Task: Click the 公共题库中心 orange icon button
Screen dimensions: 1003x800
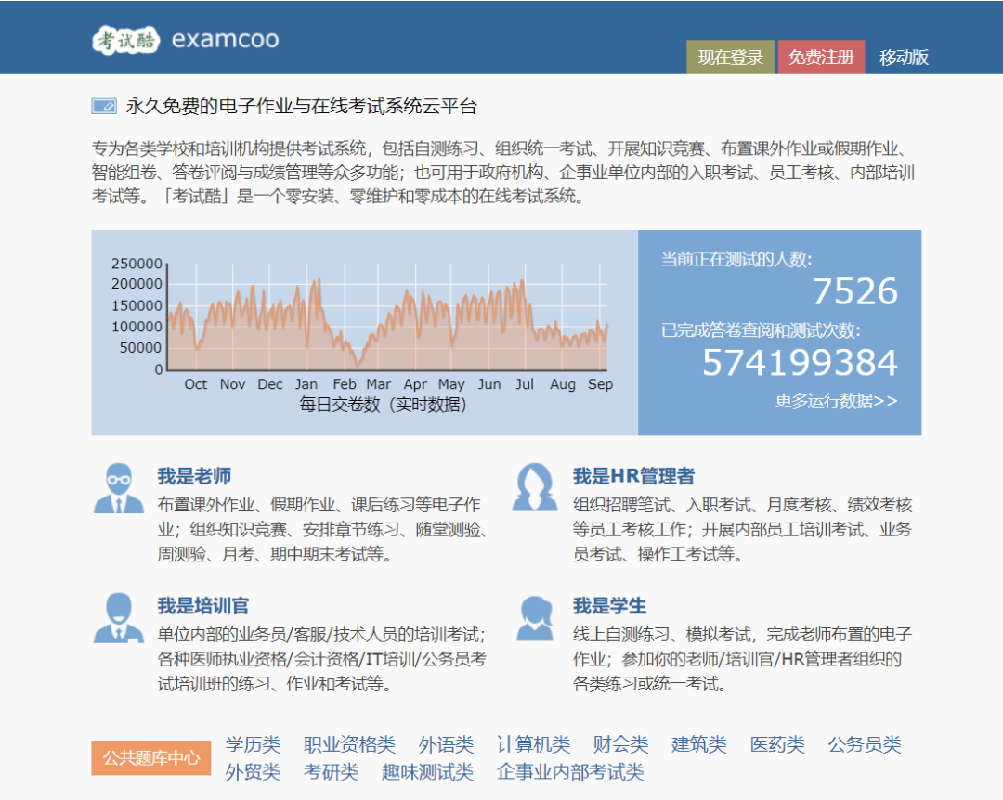Action: tap(151, 758)
